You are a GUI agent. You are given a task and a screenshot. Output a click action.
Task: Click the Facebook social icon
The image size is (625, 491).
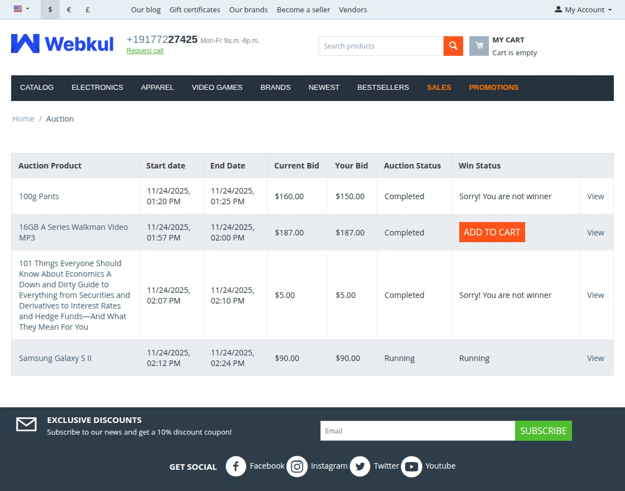[235, 466]
